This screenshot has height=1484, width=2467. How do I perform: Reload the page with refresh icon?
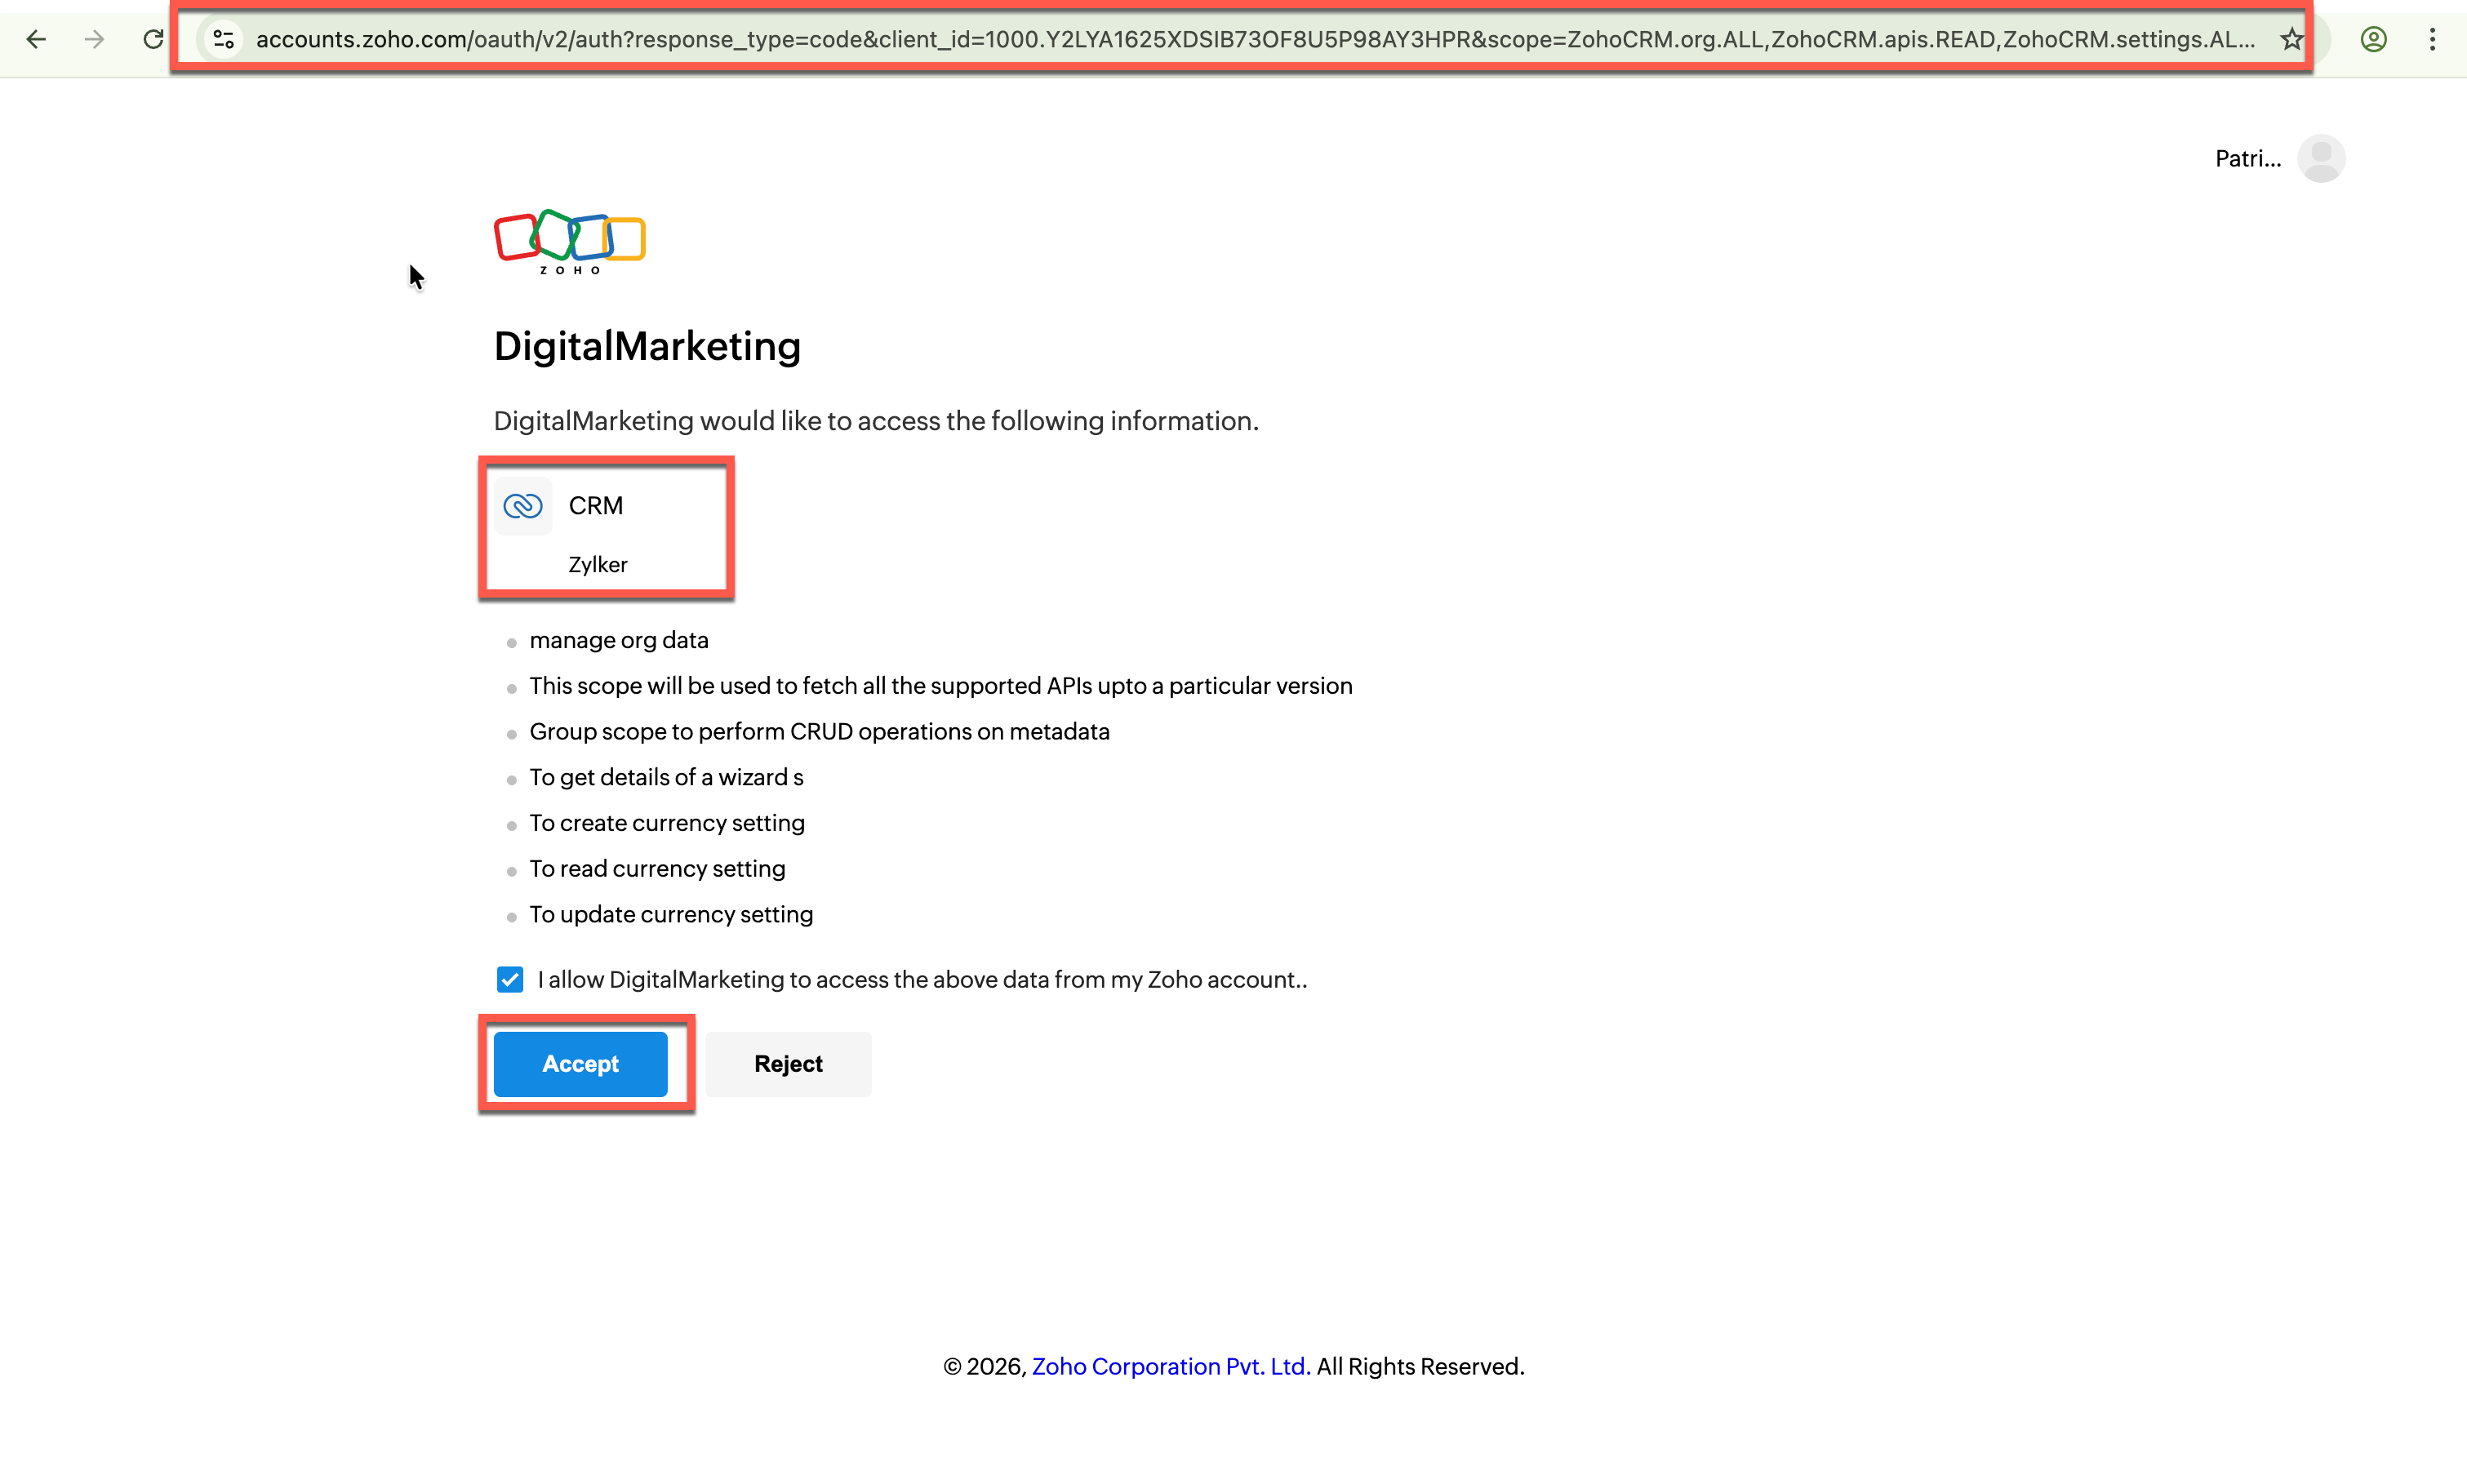153,39
